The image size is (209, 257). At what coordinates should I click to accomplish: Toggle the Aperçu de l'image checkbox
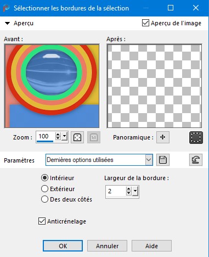[x=145, y=23]
